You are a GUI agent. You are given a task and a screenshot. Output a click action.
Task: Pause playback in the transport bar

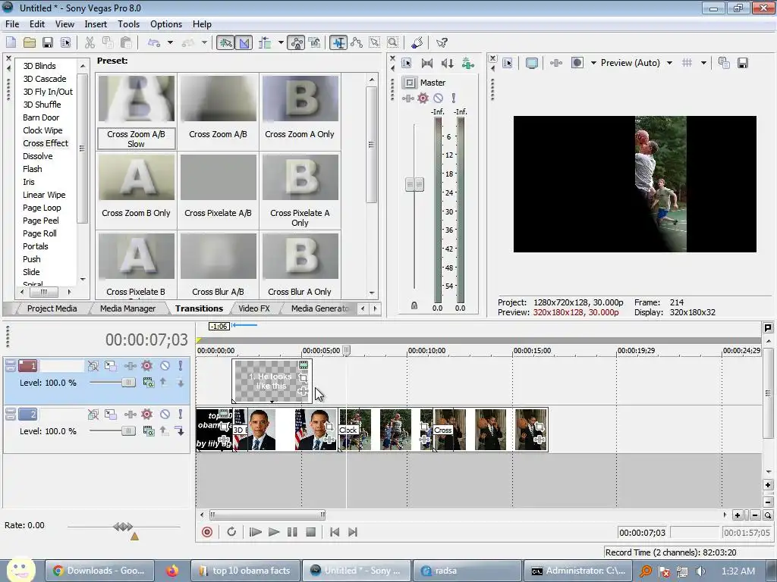(292, 532)
